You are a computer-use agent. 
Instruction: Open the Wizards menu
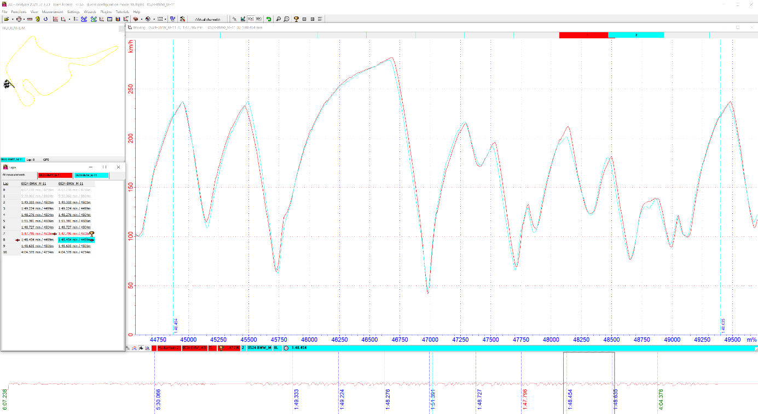(x=90, y=11)
